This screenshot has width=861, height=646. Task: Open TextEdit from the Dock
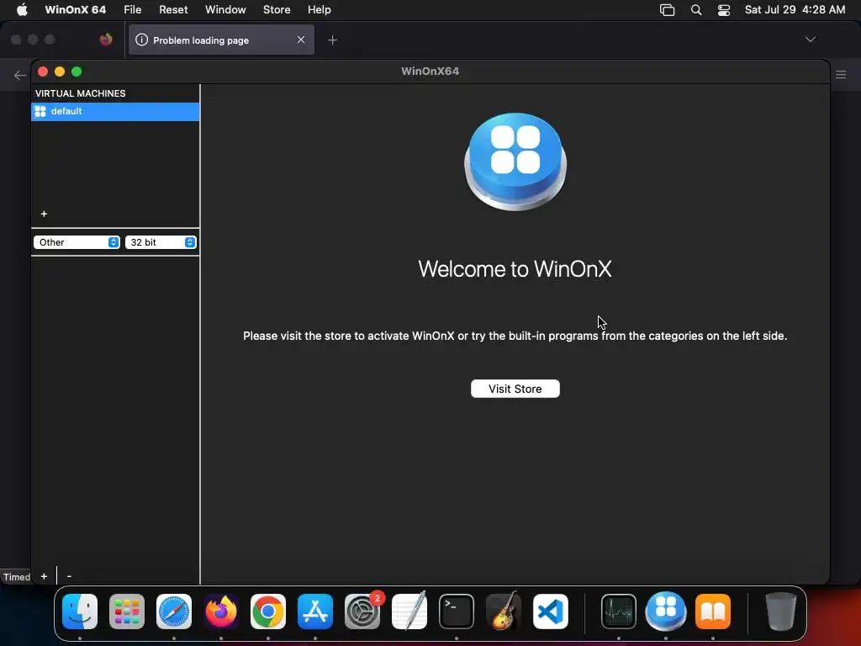pos(409,611)
